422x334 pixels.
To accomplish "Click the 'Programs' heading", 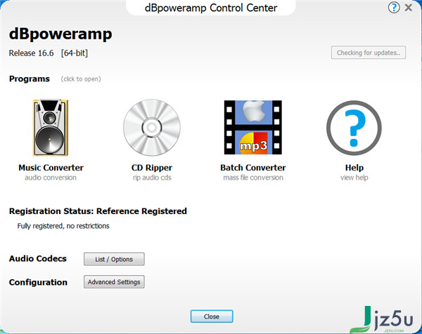I will click(x=30, y=79).
